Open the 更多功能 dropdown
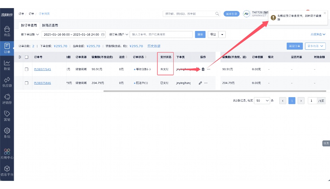Viewport: 330px width, 189px height. pyautogui.click(x=315, y=46)
